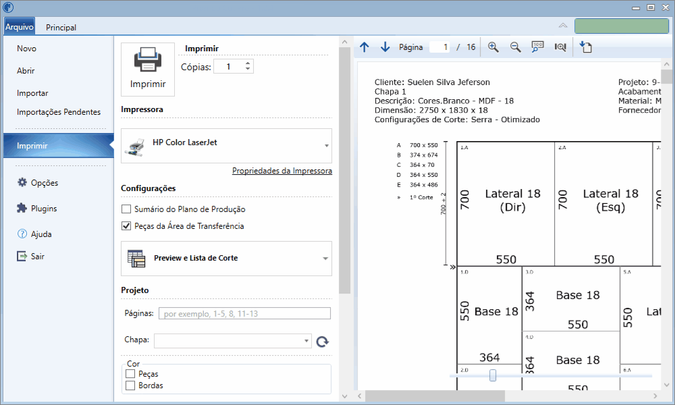Zoom out of the print preview
675x405 pixels.
pos(515,47)
